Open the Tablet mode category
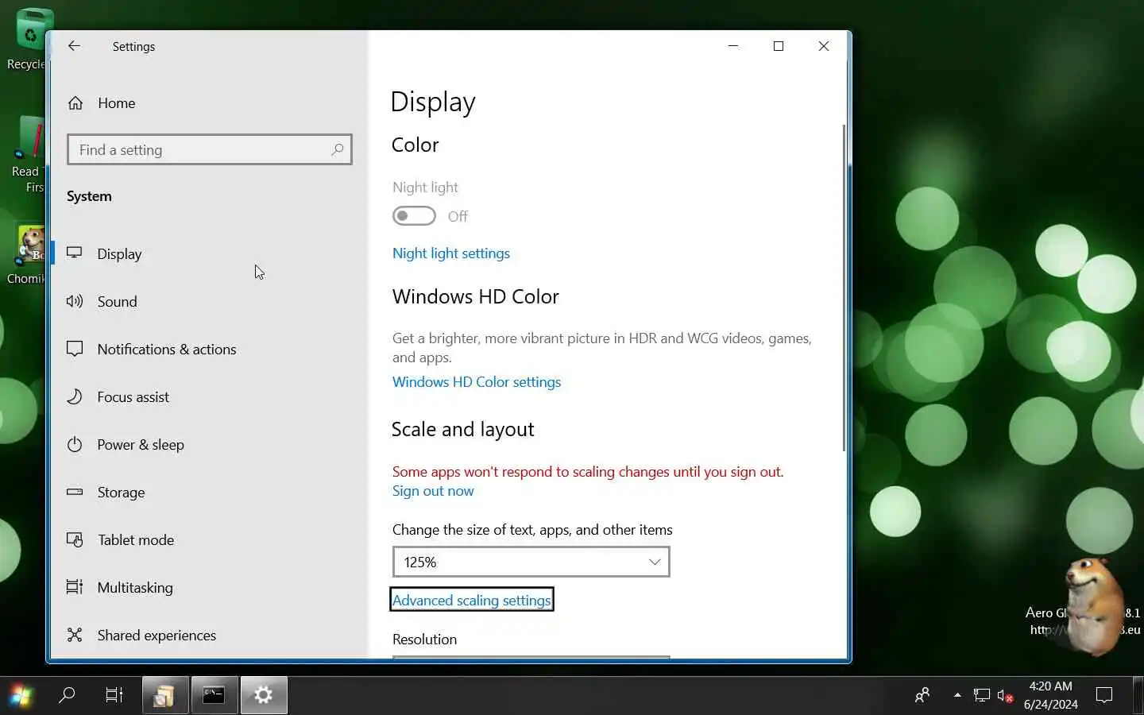Image resolution: width=1144 pixels, height=715 pixels. pos(210,539)
